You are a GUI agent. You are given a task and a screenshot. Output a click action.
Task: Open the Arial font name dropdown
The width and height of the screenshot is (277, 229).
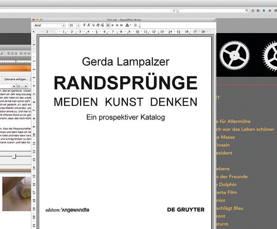tap(63, 25)
